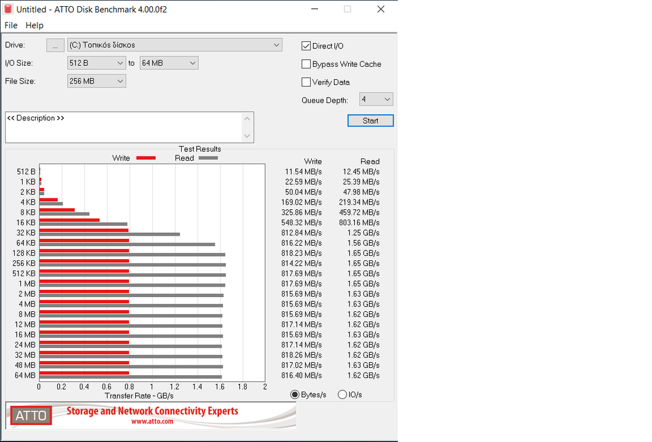This screenshot has width=652, height=442.
Task: Click the 512 B row label
Action: [26, 172]
